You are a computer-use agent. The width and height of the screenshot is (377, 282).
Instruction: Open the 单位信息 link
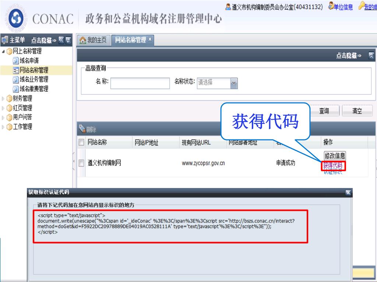(x=343, y=7)
